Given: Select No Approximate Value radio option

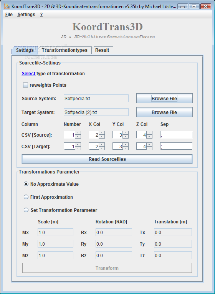Looking at the screenshot, I should pyautogui.click(x=26, y=184).
